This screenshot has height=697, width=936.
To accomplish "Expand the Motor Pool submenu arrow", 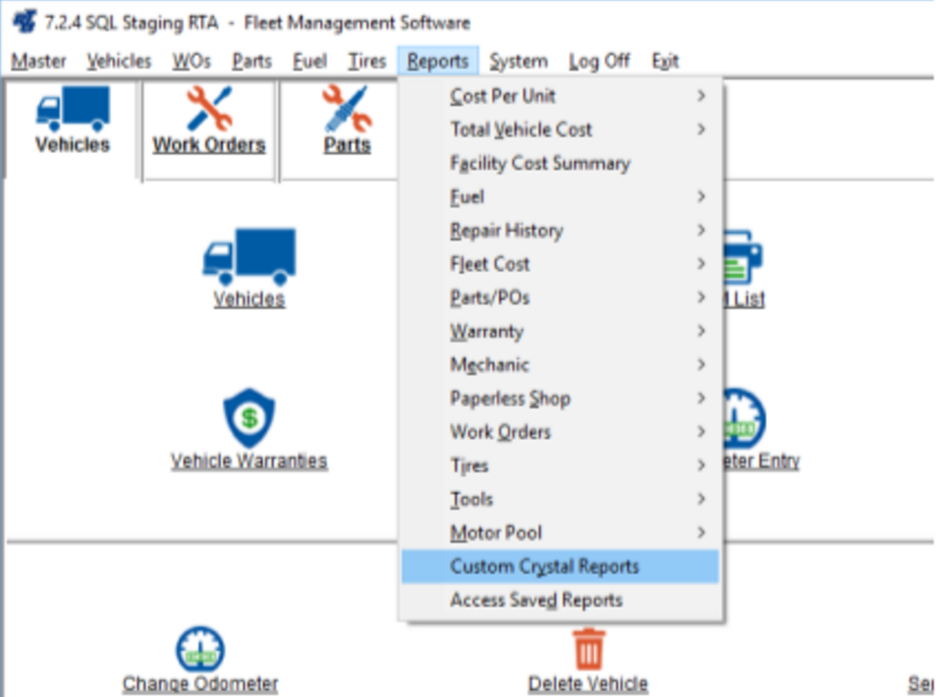I will [x=700, y=533].
